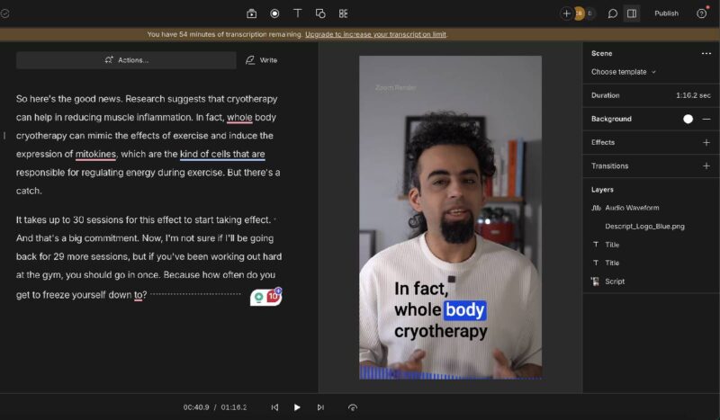This screenshot has width=720, height=420.
Task: Click the Record button icon
Action: pyautogui.click(x=274, y=13)
